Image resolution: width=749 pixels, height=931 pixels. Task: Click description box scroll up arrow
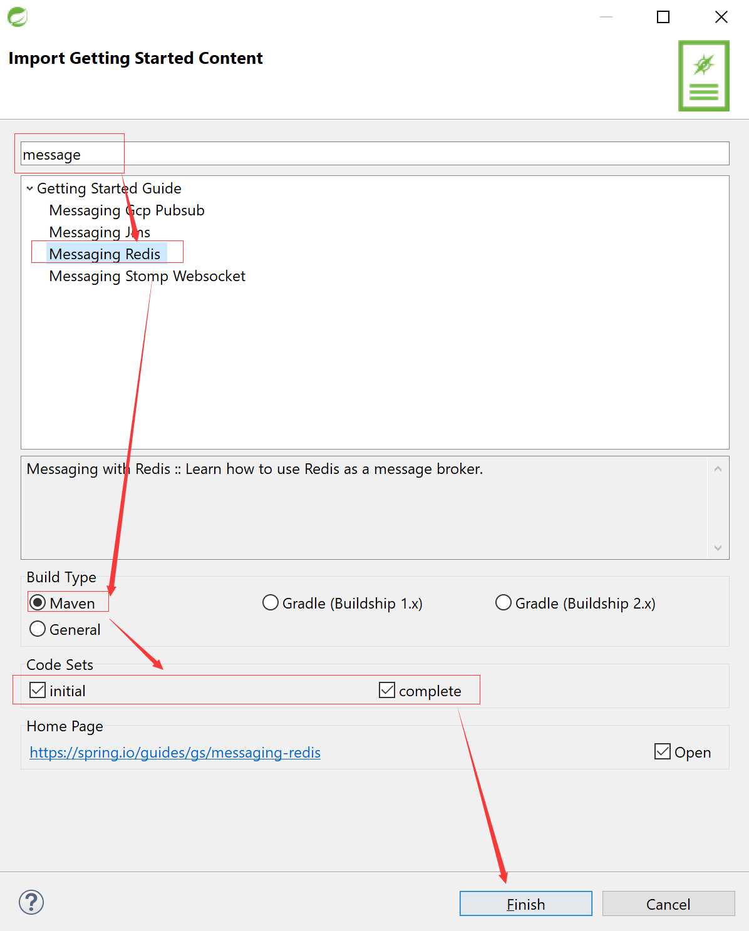[x=718, y=469]
